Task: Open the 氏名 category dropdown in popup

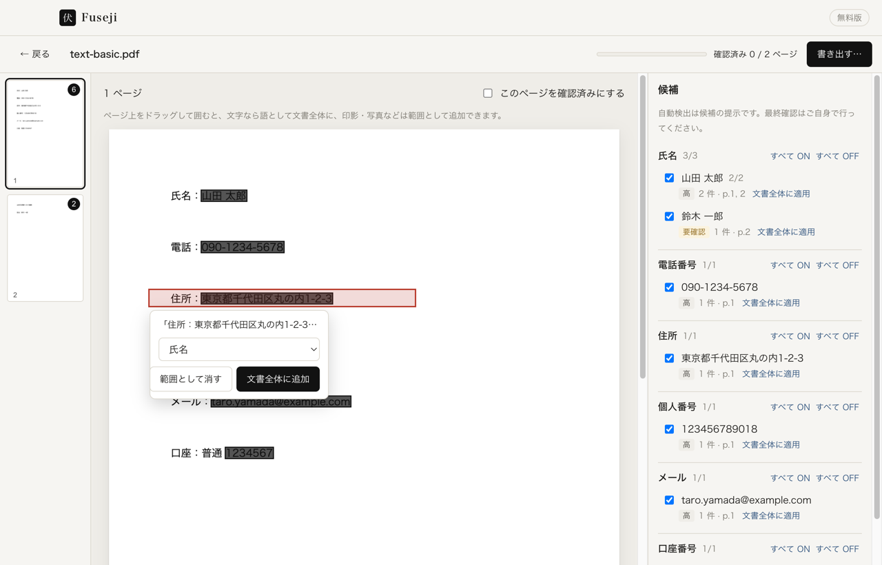Action: [239, 349]
